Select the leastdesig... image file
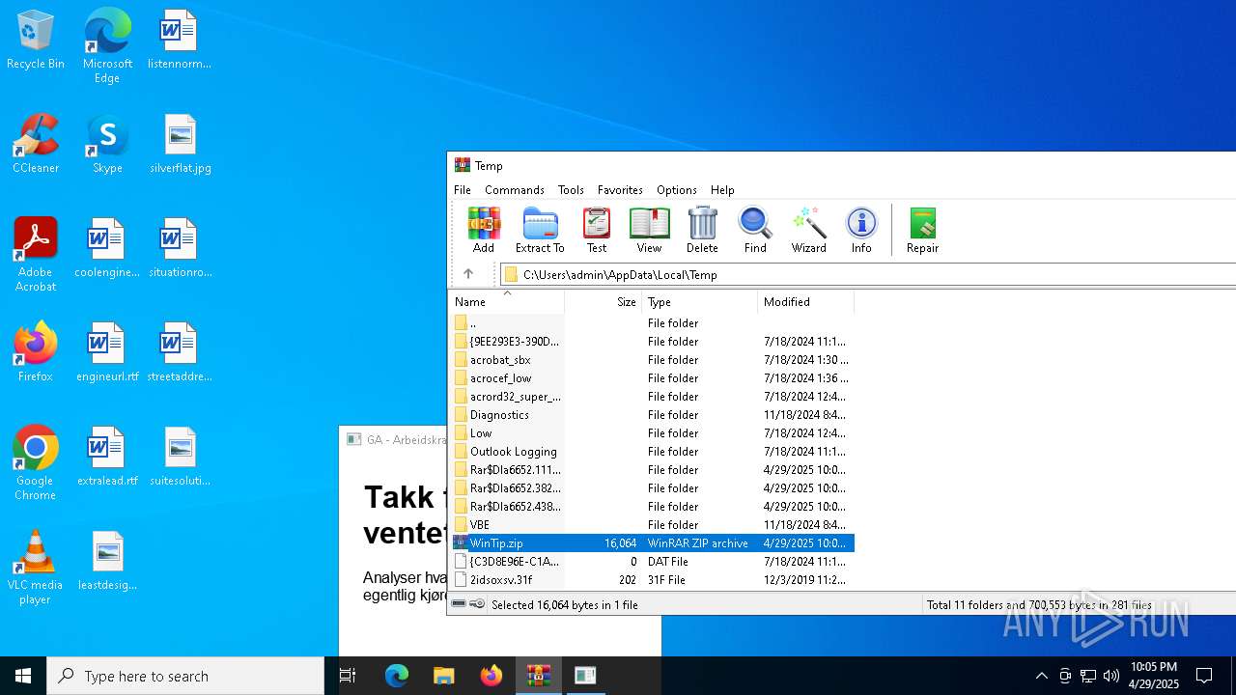 [107, 562]
